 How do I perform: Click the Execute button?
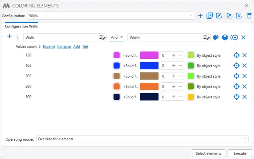click(x=240, y=153)
